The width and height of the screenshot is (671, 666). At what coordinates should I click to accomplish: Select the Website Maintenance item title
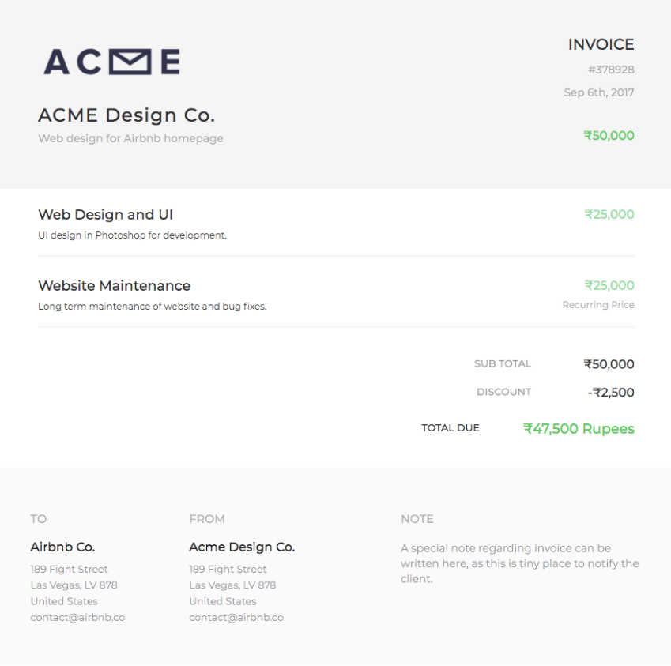click(115, 285)
